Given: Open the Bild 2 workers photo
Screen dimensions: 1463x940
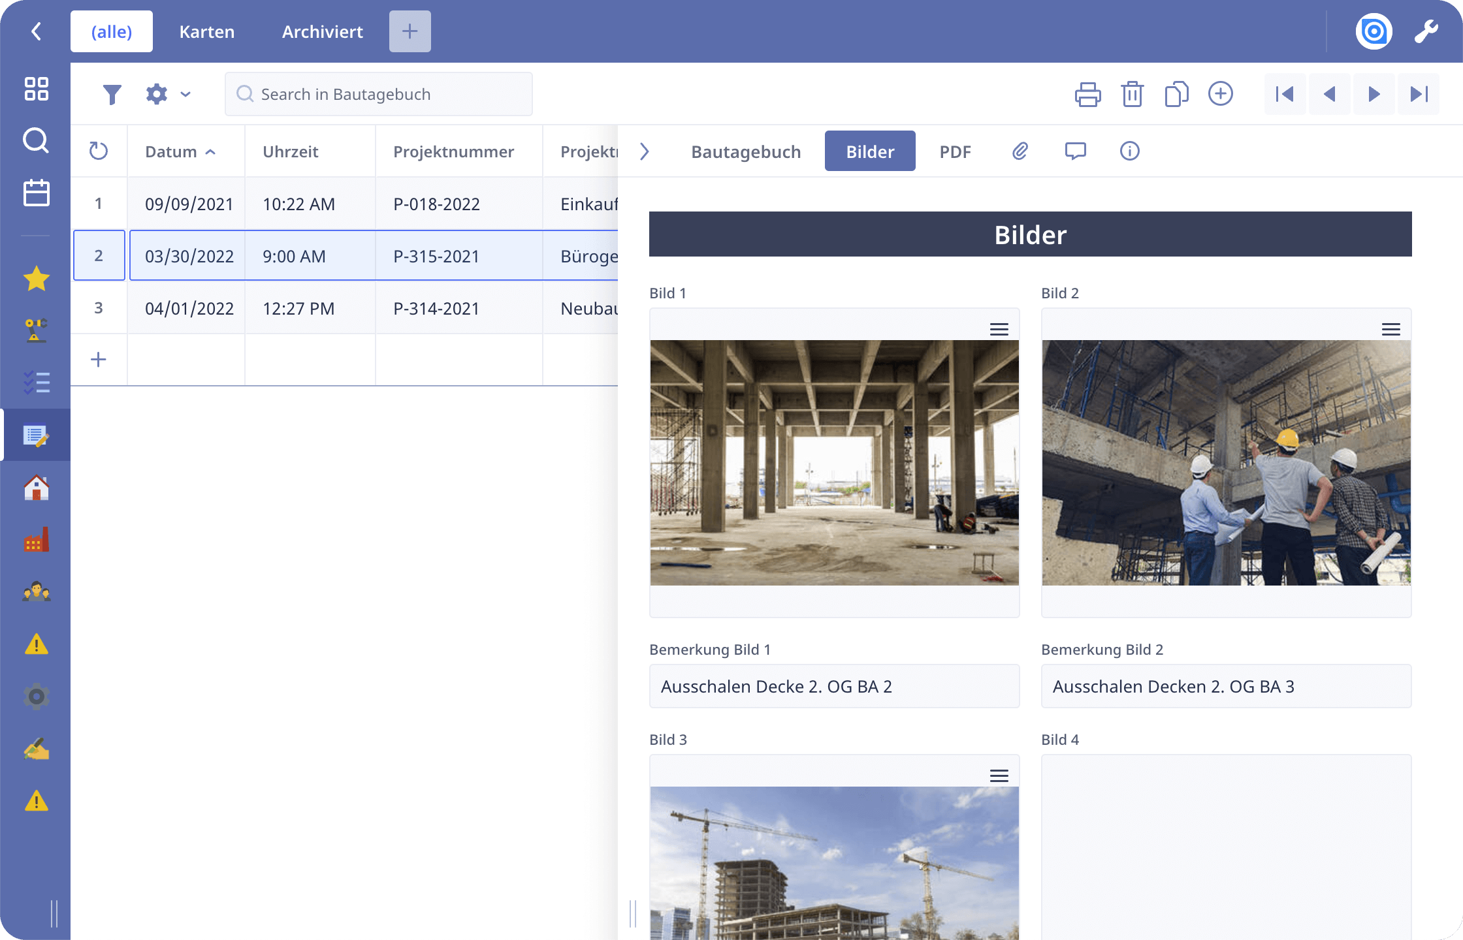Looking at the screenshot, I should click(1227, 463).
